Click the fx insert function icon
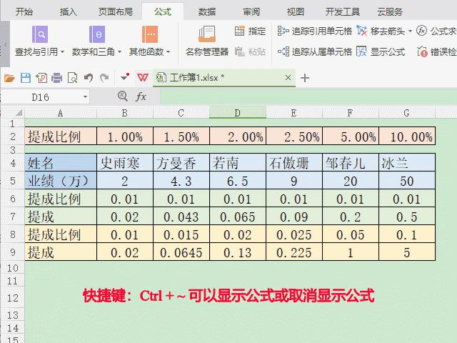The width and height of the screenshot is (457, 343). click(x=141, y=96)
